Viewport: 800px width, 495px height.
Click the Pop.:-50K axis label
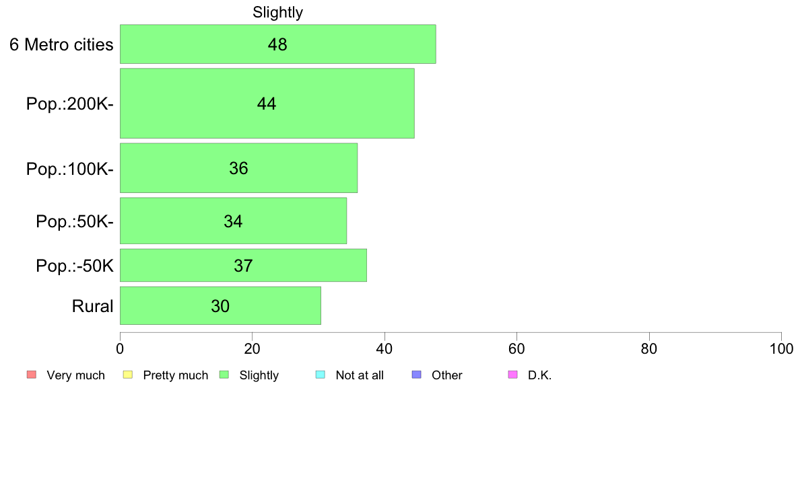(x=75, y=266)
